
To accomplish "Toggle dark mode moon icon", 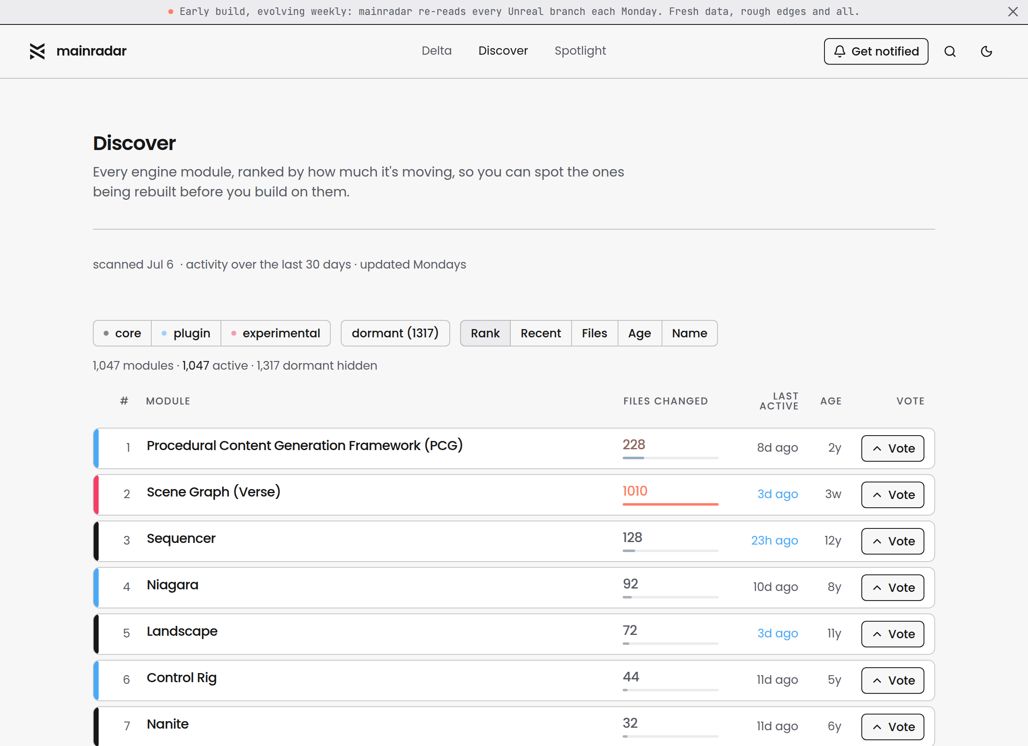I will point(986,52).
